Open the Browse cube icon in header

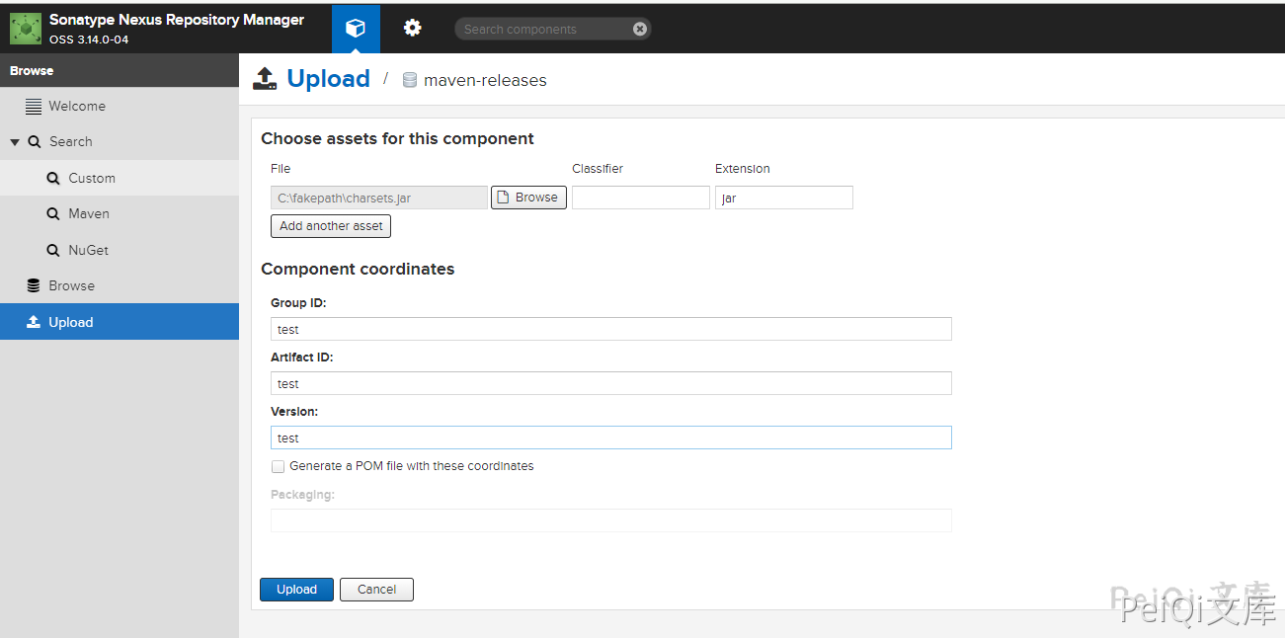(x=356, y=29)
